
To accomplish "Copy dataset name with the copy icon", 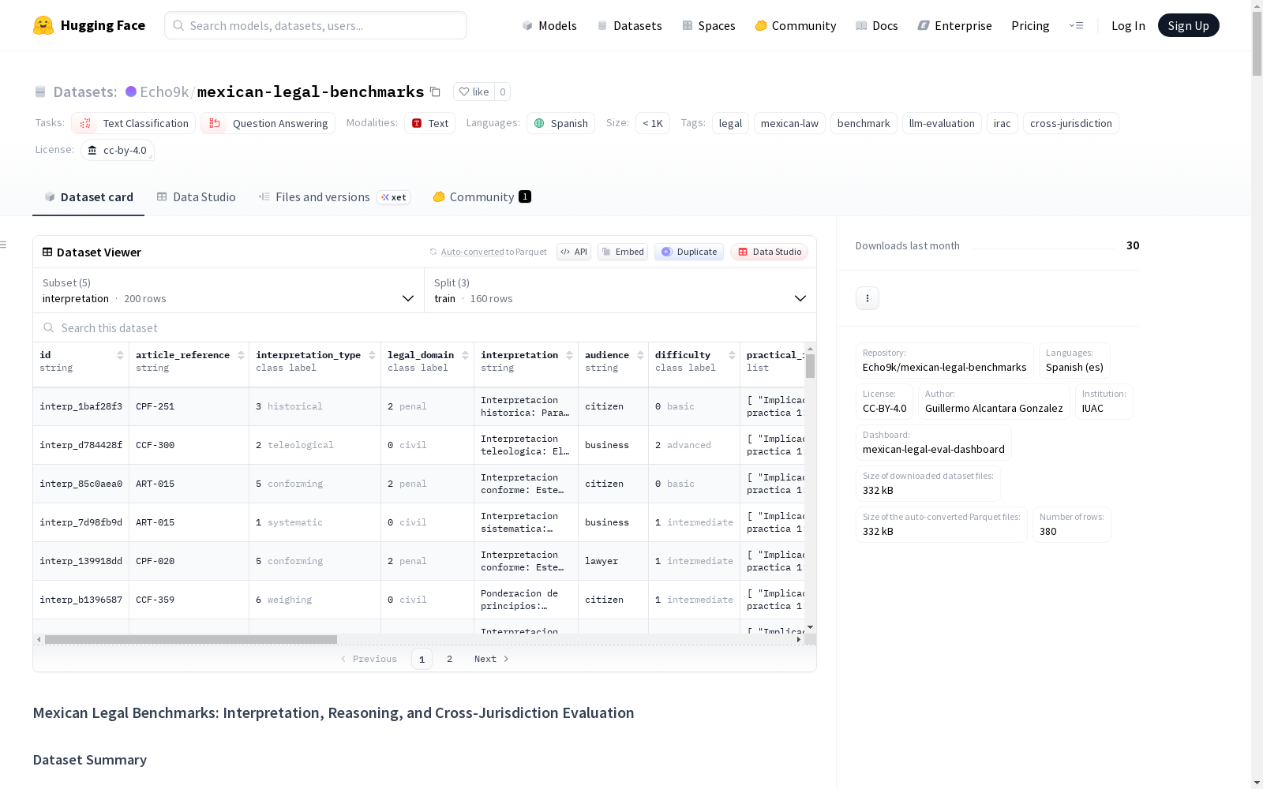I will click(x=435, y=92).
